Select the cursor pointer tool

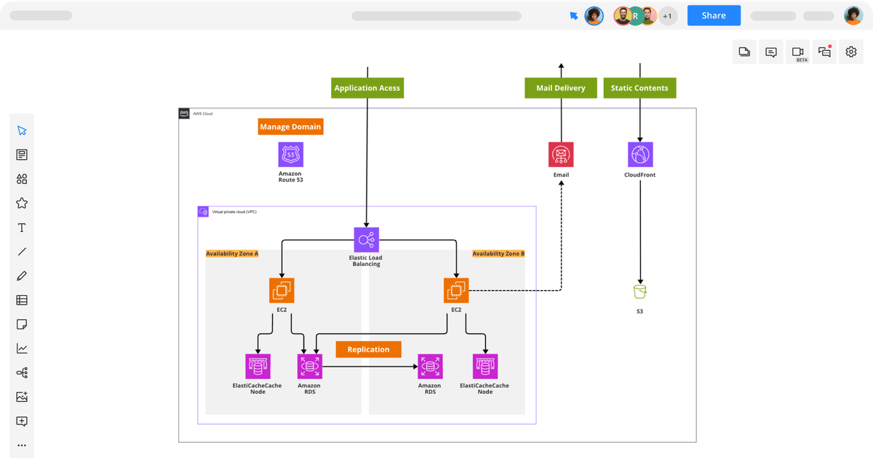pyautogui.click(x=22, y=131)
